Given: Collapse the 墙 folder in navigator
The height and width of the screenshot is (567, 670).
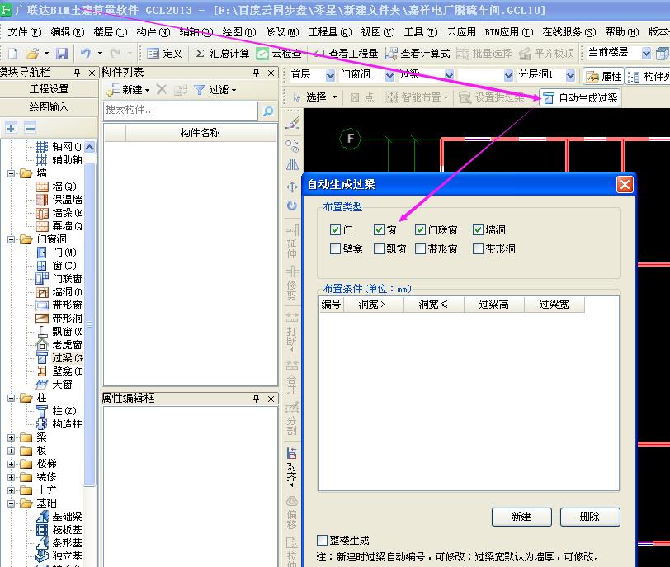Looking at the screenshot, I should point(11,173).
